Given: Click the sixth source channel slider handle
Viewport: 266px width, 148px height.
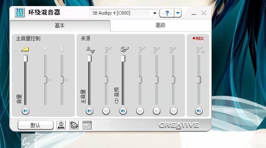Looking at the screenshot, I should (173, 80).
